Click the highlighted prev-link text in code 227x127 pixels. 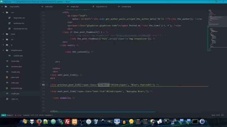coord(104,85)
